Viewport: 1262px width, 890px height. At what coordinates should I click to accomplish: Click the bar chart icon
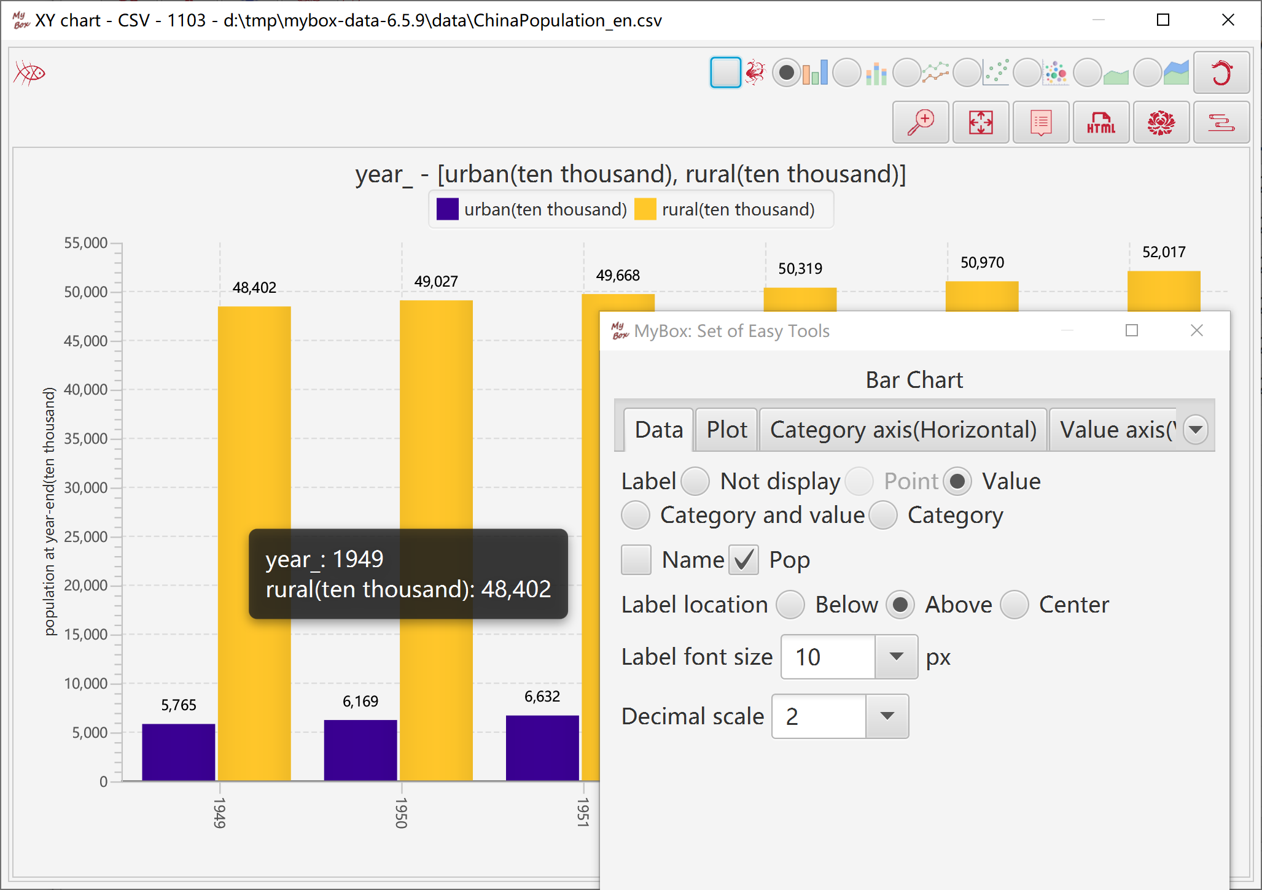point(816,73)
